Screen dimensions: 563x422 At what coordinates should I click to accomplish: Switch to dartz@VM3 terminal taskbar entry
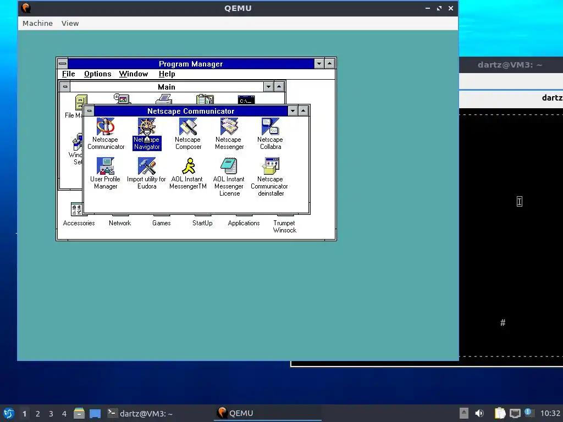140,413
